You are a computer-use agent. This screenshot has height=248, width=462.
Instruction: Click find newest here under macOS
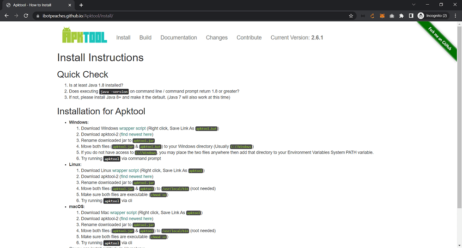[x=136, y=219]
